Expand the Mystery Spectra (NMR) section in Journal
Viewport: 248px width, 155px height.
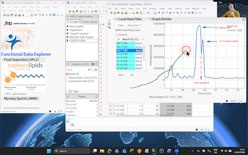coord(2,98)
